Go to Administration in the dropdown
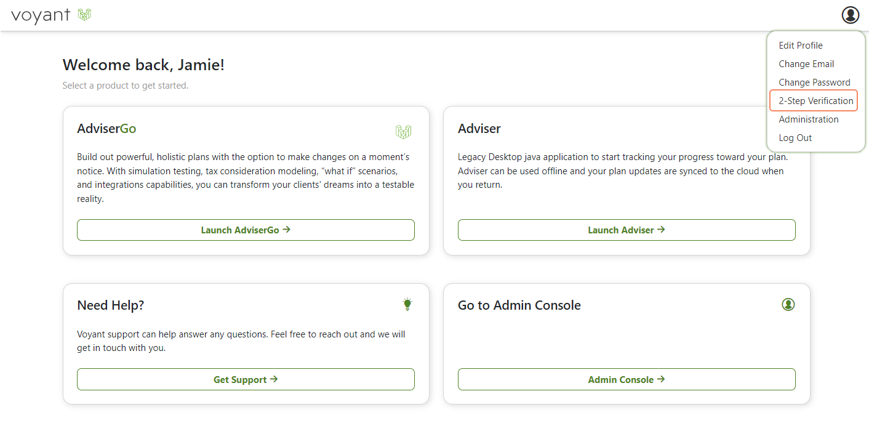 pyautogui.click(x=808, y=119)
